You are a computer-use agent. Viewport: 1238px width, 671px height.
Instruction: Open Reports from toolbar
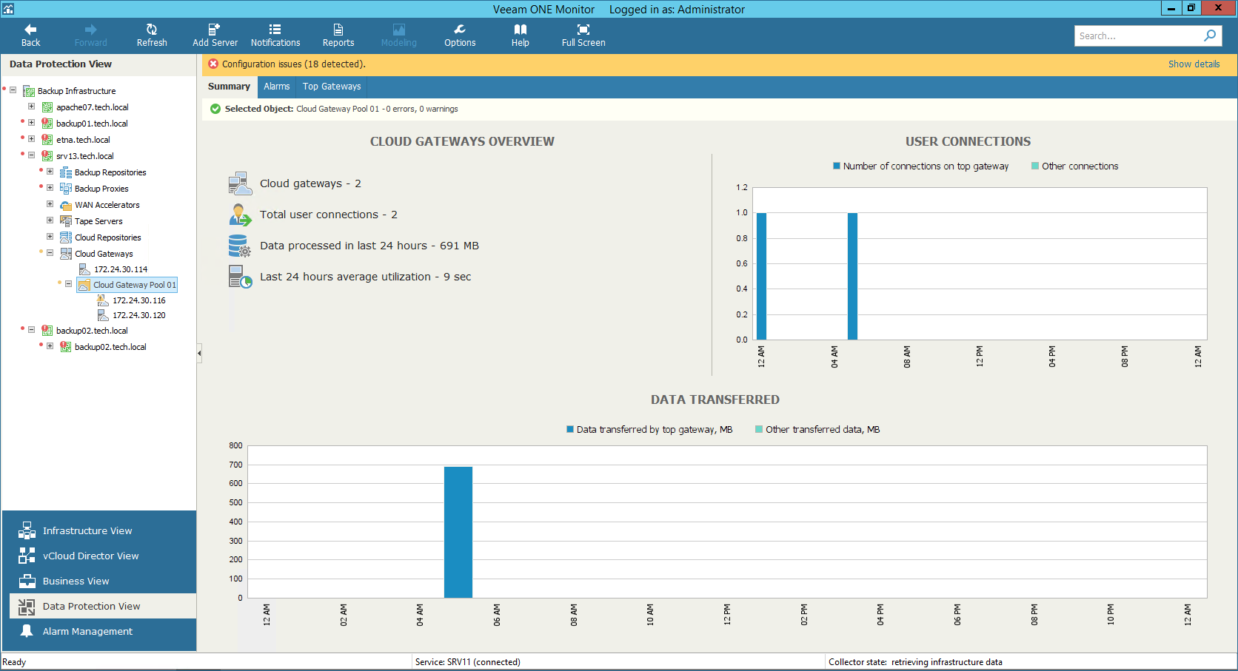[338, 35]
